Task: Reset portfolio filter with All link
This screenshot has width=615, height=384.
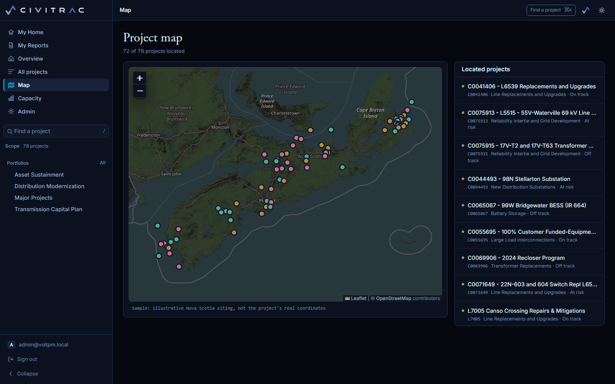Action: point(102,163)
